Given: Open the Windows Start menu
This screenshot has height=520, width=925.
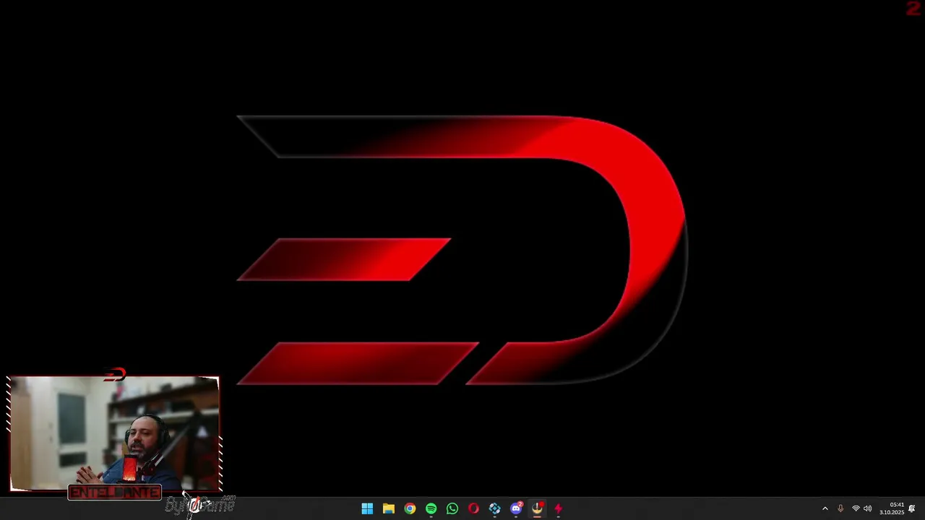Looking at the screenshot, I should click(x=367, y=508).
